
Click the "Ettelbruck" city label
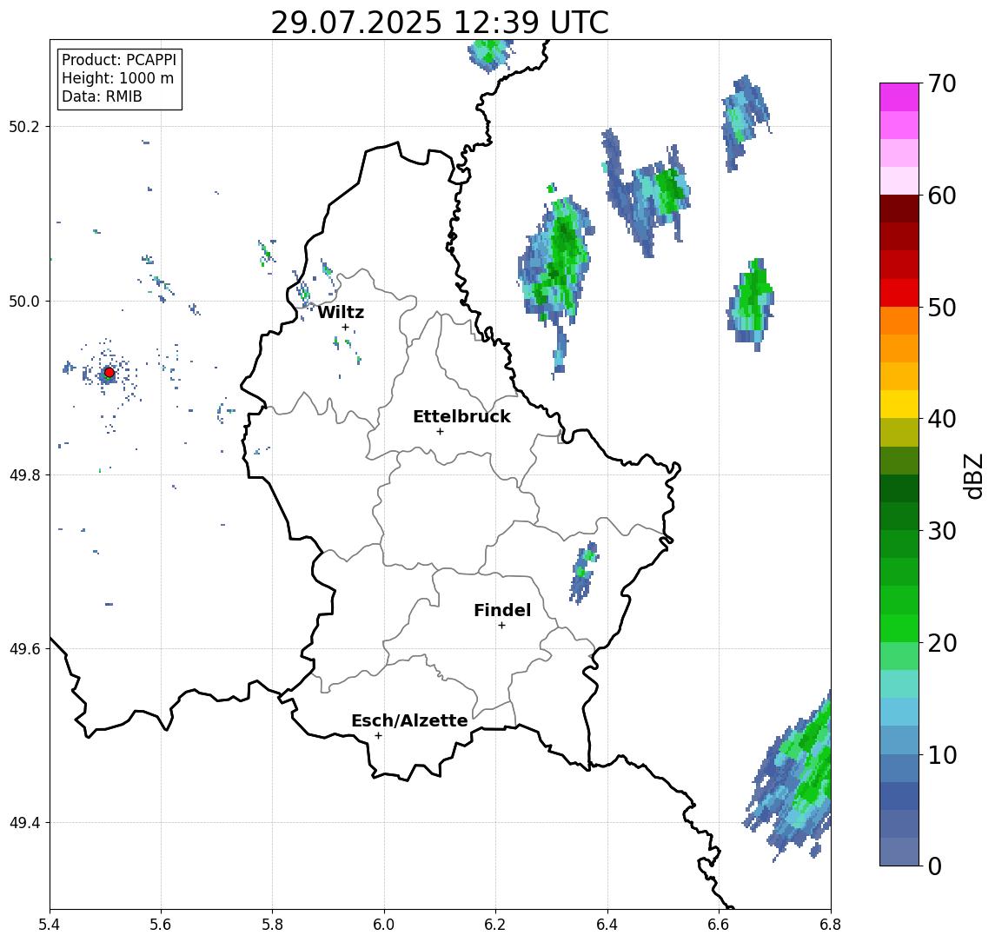(462, 416)
